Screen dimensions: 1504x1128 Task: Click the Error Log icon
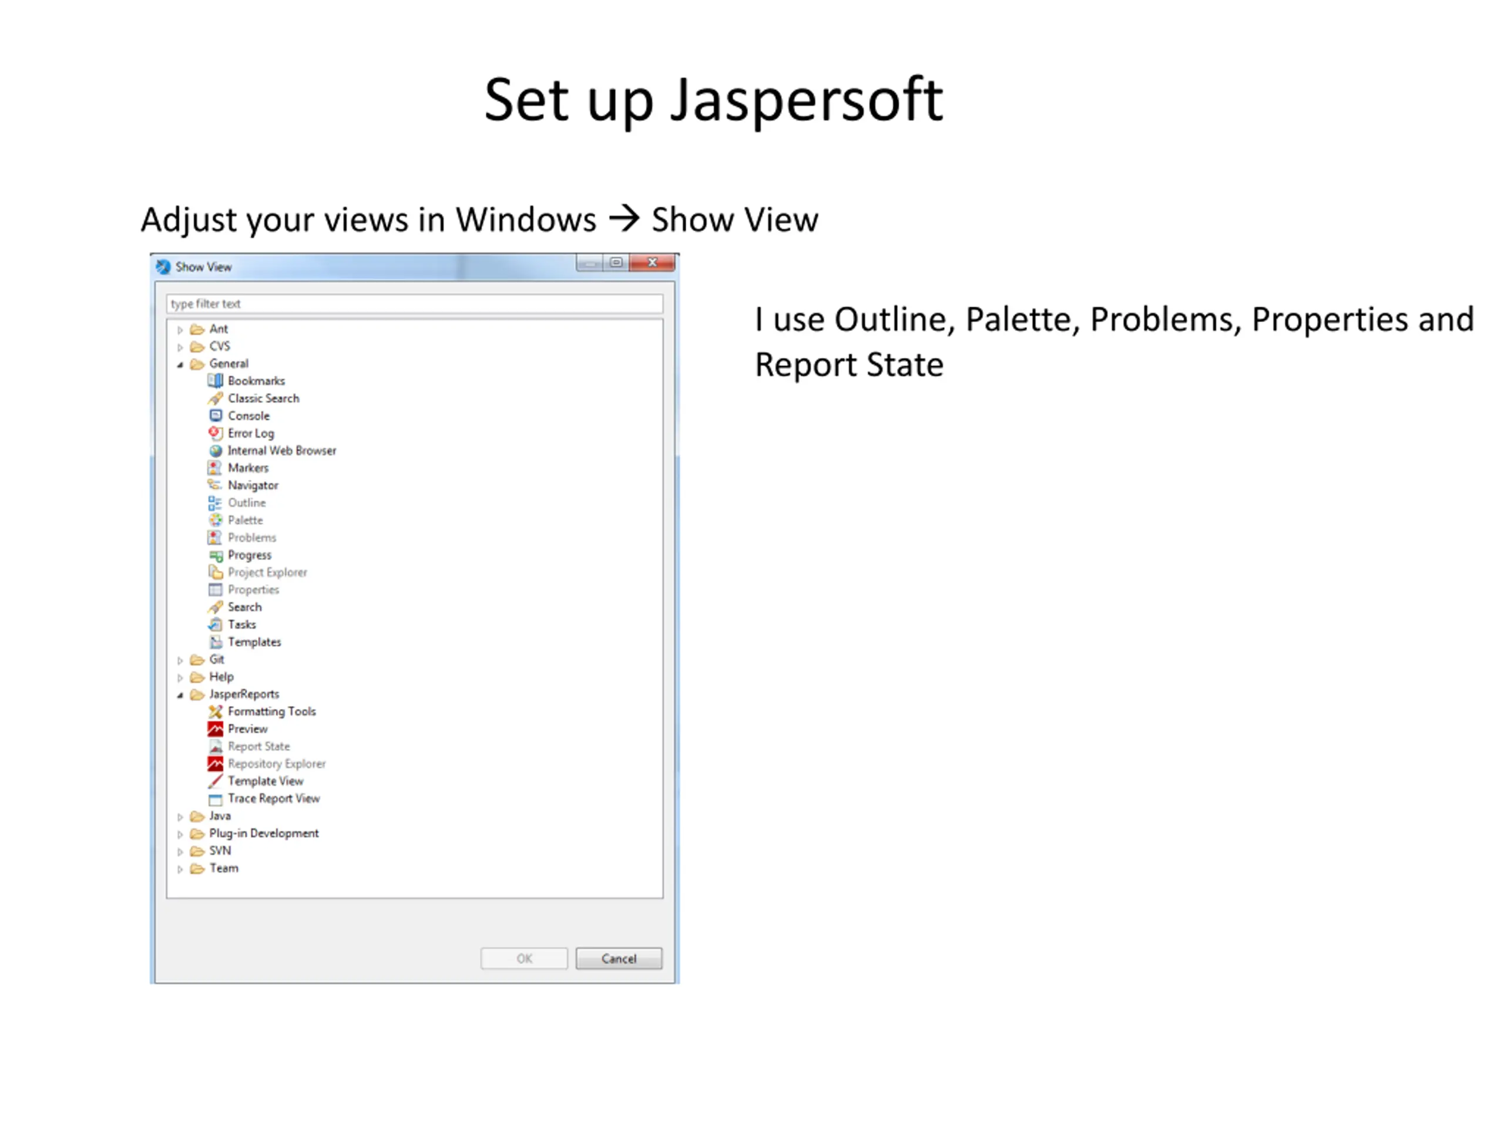(216, 433)
